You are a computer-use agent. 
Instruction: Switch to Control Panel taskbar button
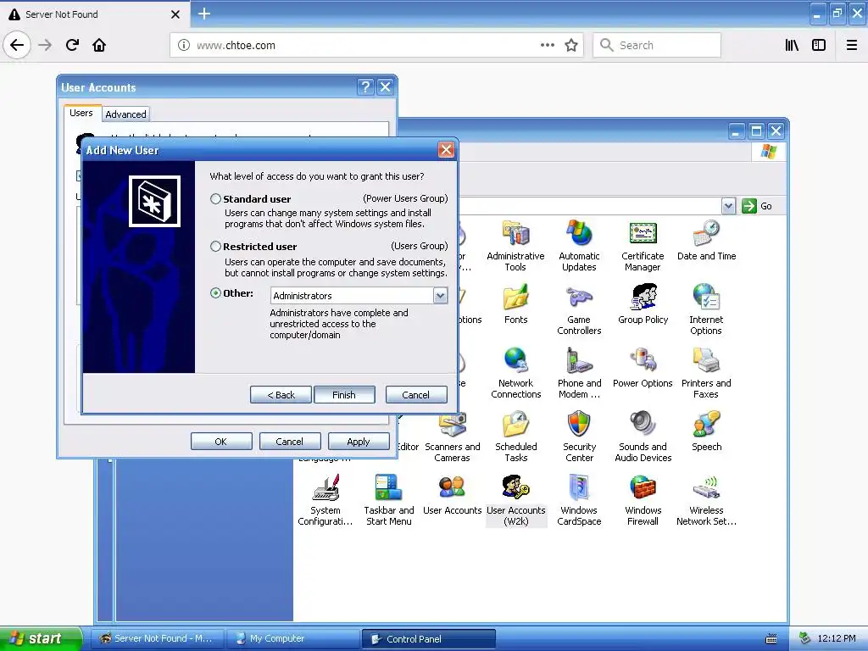pos(428,639)
